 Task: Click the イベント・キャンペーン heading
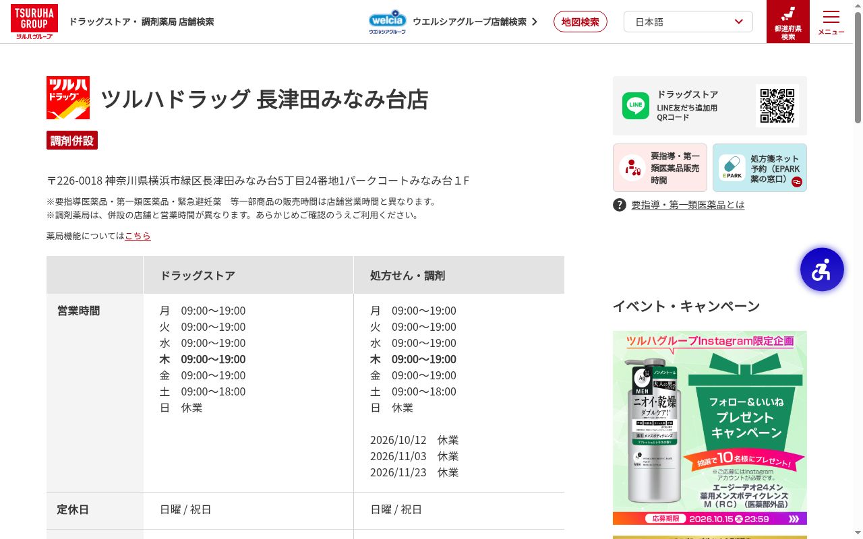[686, 306]
